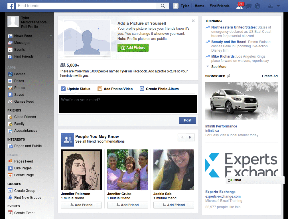Click the green Add Picture button
The width and height of the screenshot is (292, 219).
pyautogui.click(x=133, y=48)
